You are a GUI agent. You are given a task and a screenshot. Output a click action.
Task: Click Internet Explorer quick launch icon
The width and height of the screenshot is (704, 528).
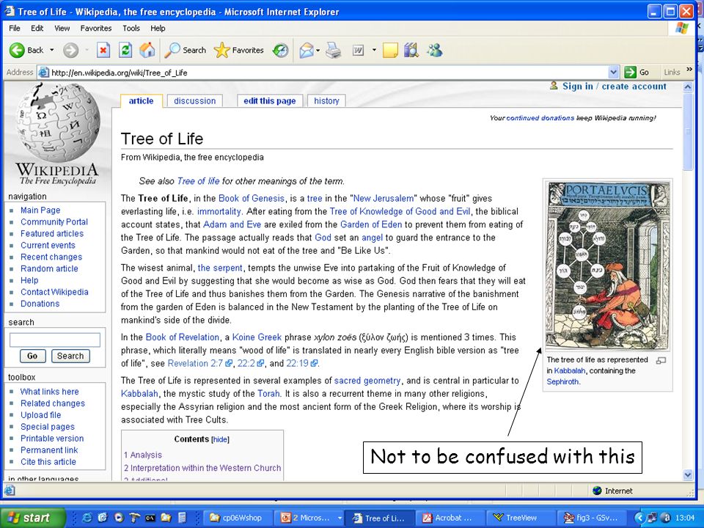tap(87, 518)
